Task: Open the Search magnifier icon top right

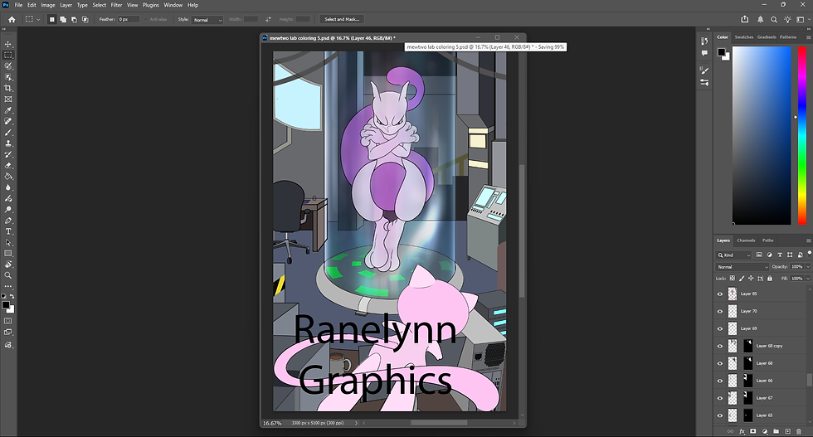Action: pyautogui.click(x=773, y=19)
